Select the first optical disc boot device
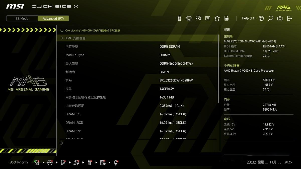This screenshot has height=169, width=301. click(50, 163)
